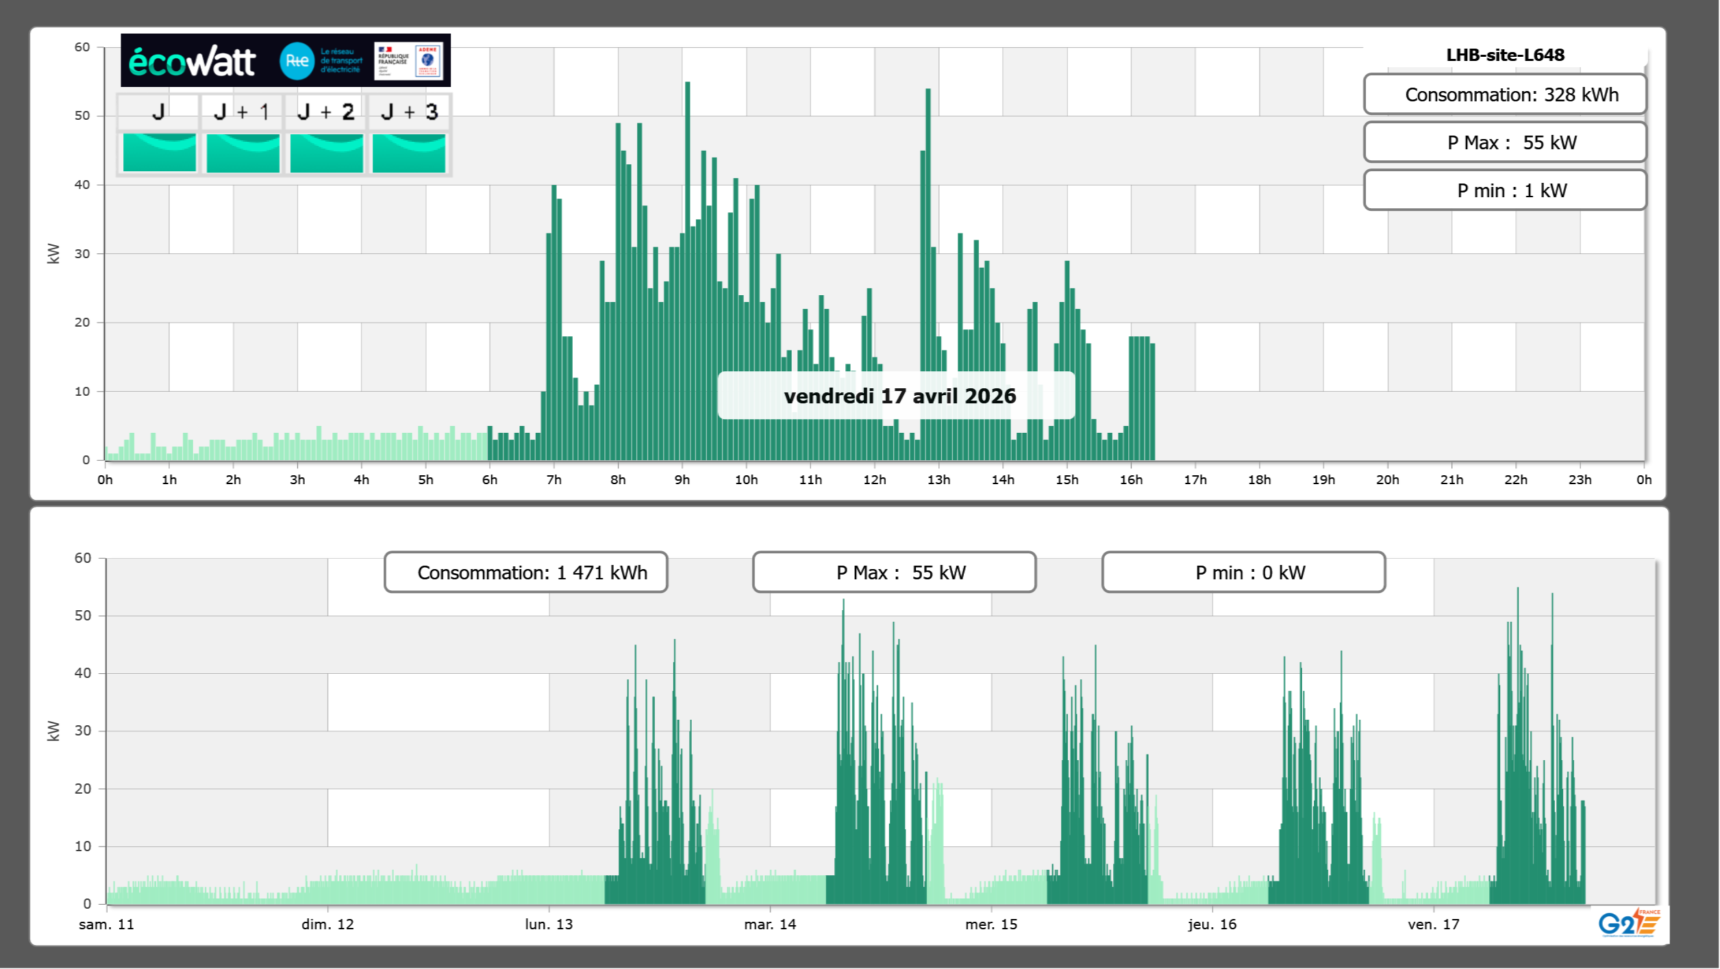Screen dimensions: 1720x969
Task: Click the 13h axis label on the daily chart
Action: coord(938,480)
